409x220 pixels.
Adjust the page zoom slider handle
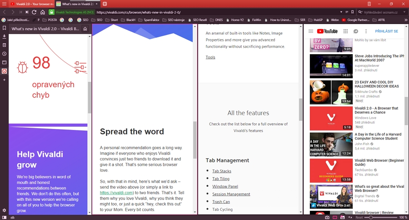[x=371, y=217]
